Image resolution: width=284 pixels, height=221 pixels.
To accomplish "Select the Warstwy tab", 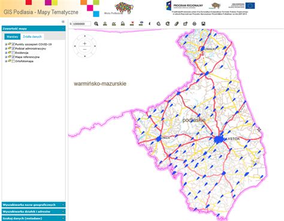I will pos(13,37).
